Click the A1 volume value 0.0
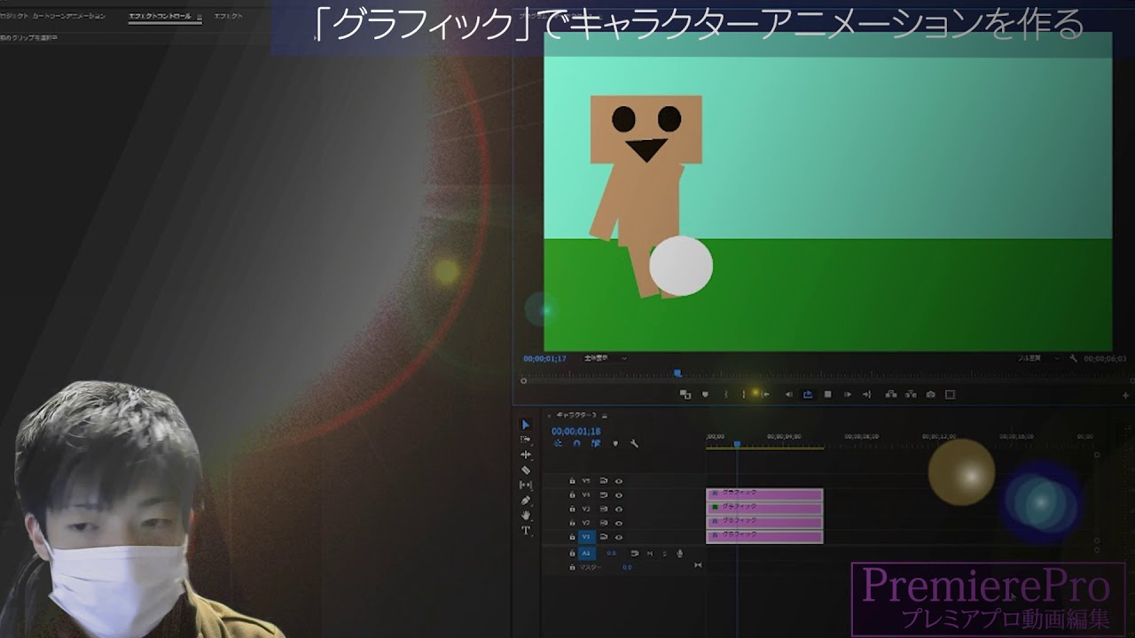1135x638 pixels. tap(611, 553)
